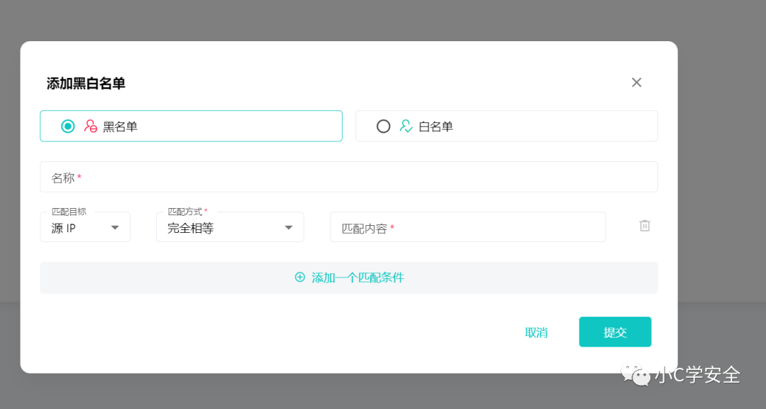
Task: Click the 匹配目标 dropdown arrow
Action: click(x=115, y=227)
